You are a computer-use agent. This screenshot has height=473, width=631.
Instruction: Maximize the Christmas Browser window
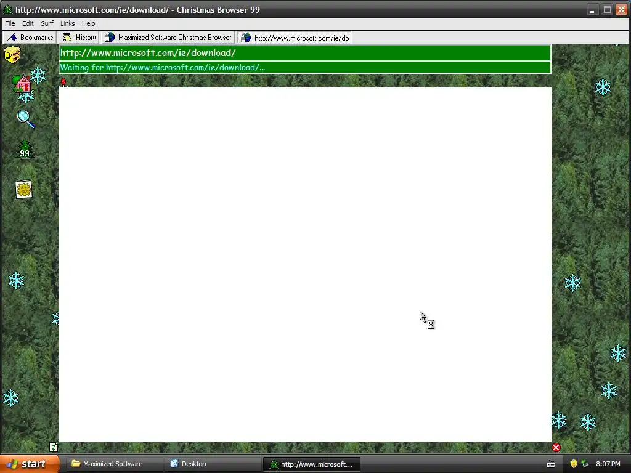[x=607, y=10]
